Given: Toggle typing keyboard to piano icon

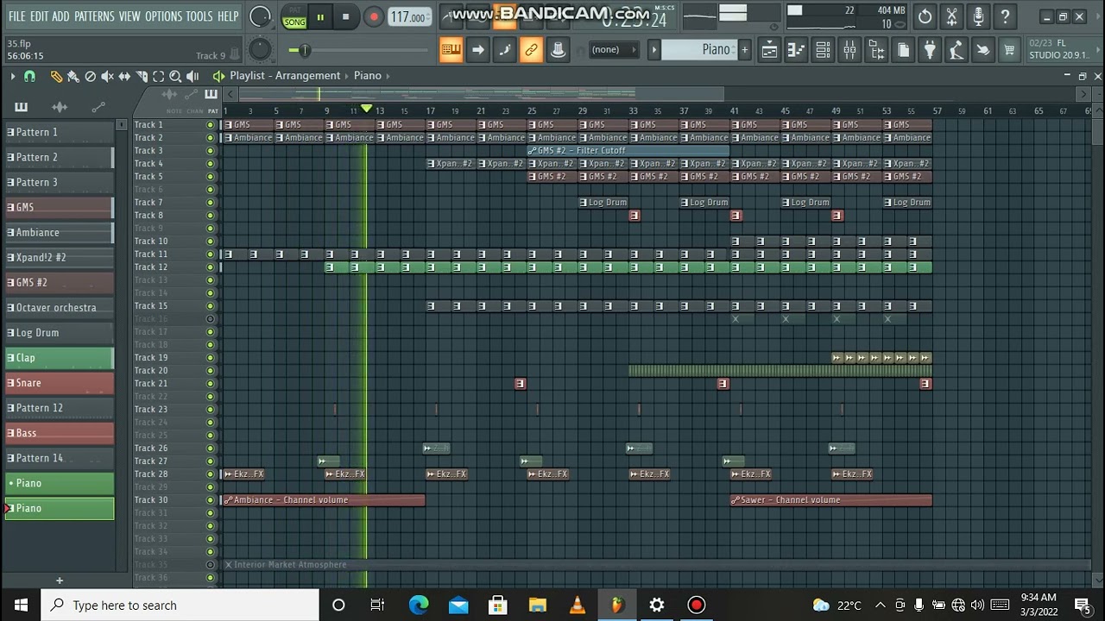Looking at the screenshot, I should click(451, 50).
